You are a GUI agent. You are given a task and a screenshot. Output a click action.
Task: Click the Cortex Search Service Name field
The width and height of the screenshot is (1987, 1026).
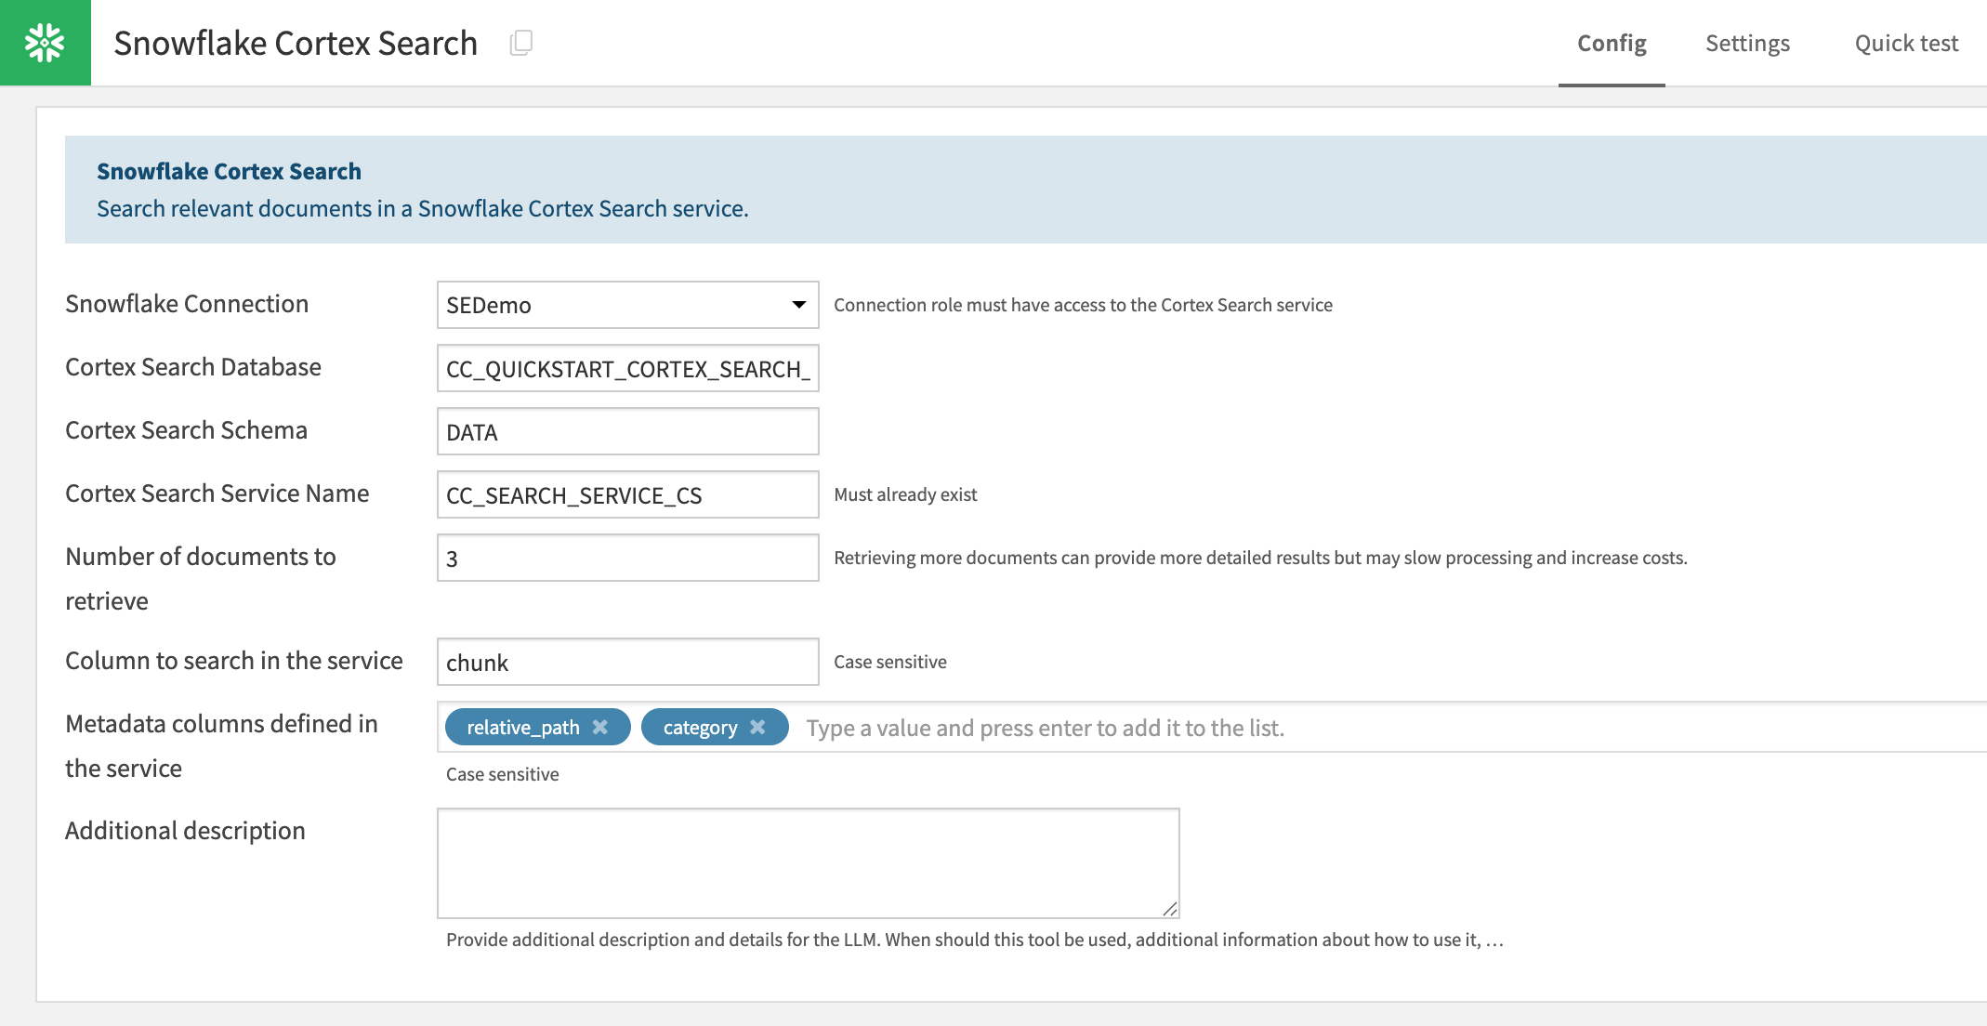628,494
